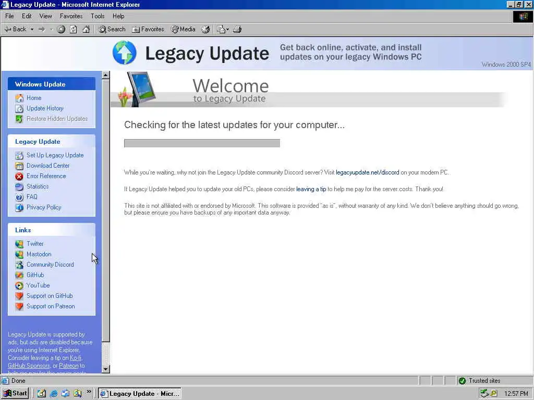Click the sidebar scrollbar thumb
The height and width of the screenshot is (400, 534).
[106, 210]
